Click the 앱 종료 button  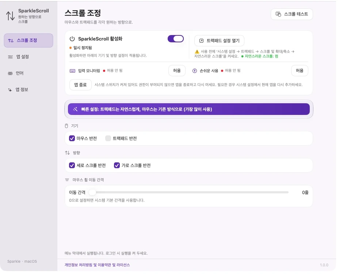pyautogui.click(x=80, y=85)
